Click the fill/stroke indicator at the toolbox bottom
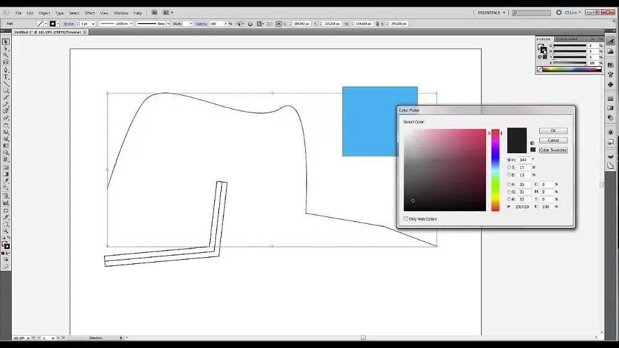 [x=5, y=245]
